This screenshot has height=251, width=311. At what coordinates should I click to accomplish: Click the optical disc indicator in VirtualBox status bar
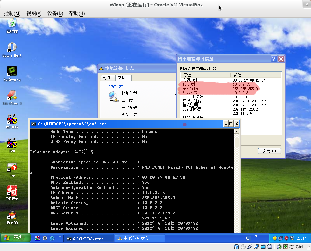[x=243, y=247]
